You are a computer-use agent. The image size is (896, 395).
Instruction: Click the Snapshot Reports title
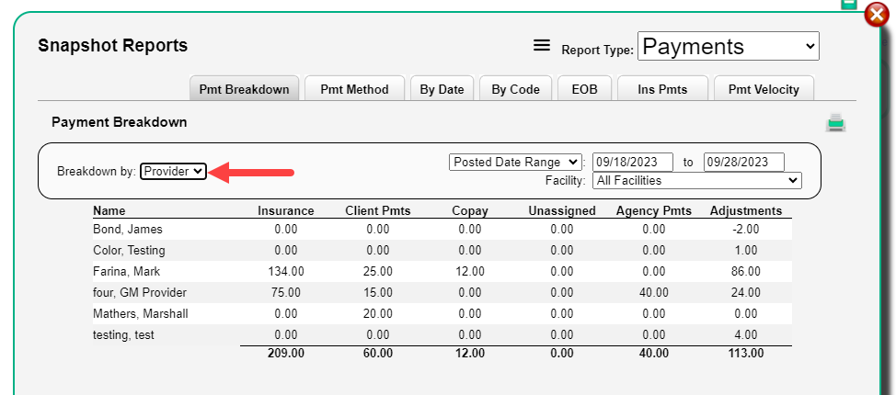(112, 46)
